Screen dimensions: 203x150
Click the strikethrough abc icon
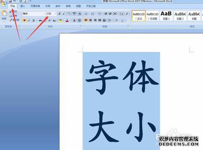[x=40, y=20]
